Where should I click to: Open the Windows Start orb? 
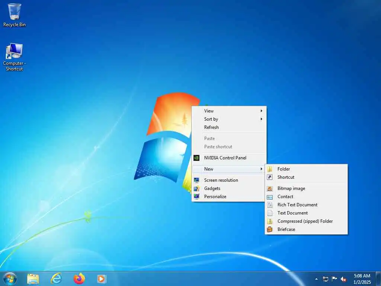[x=10, y=279]
